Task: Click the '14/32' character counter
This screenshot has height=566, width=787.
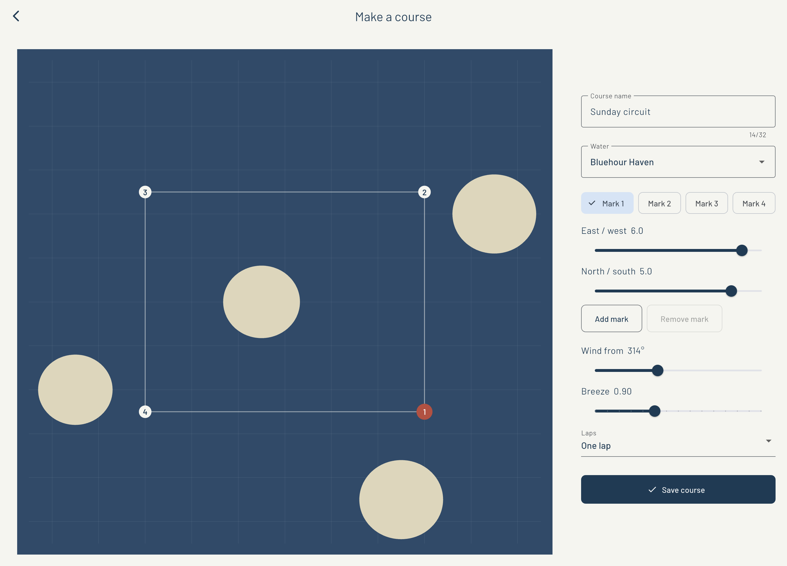Action: [757, 135]
